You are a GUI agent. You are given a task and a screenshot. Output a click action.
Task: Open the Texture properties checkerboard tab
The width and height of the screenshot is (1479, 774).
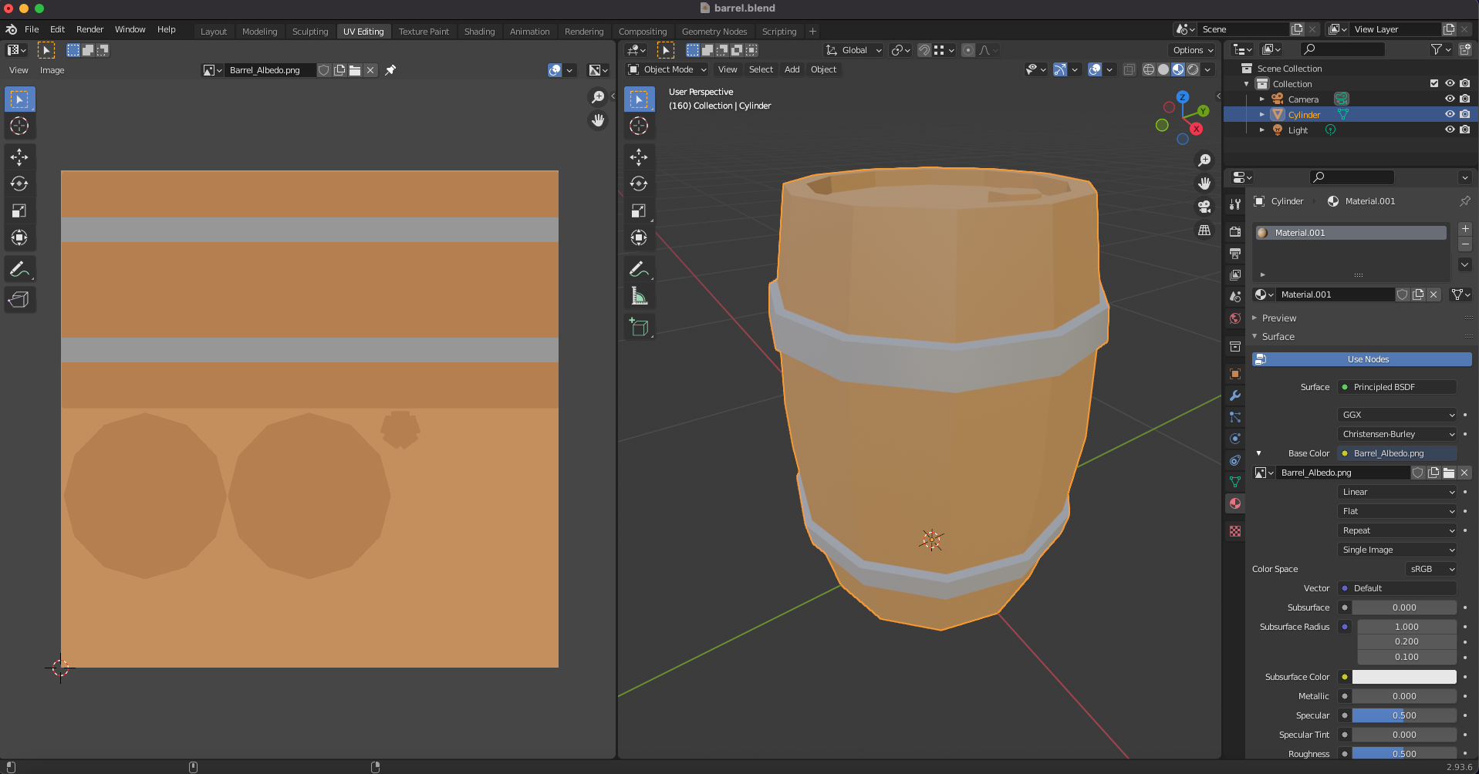(x=1235, y=531)
